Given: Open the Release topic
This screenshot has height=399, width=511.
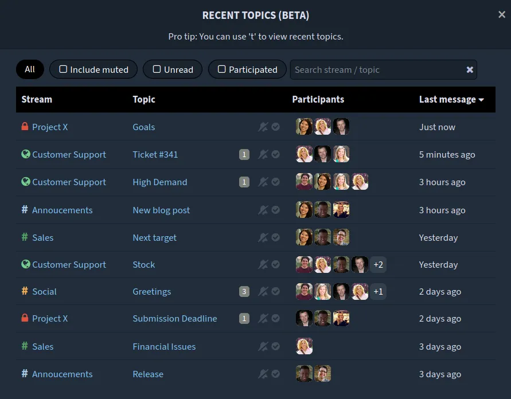Looking at the screenshot, I should pyautogui.click(x=148, y=374).
